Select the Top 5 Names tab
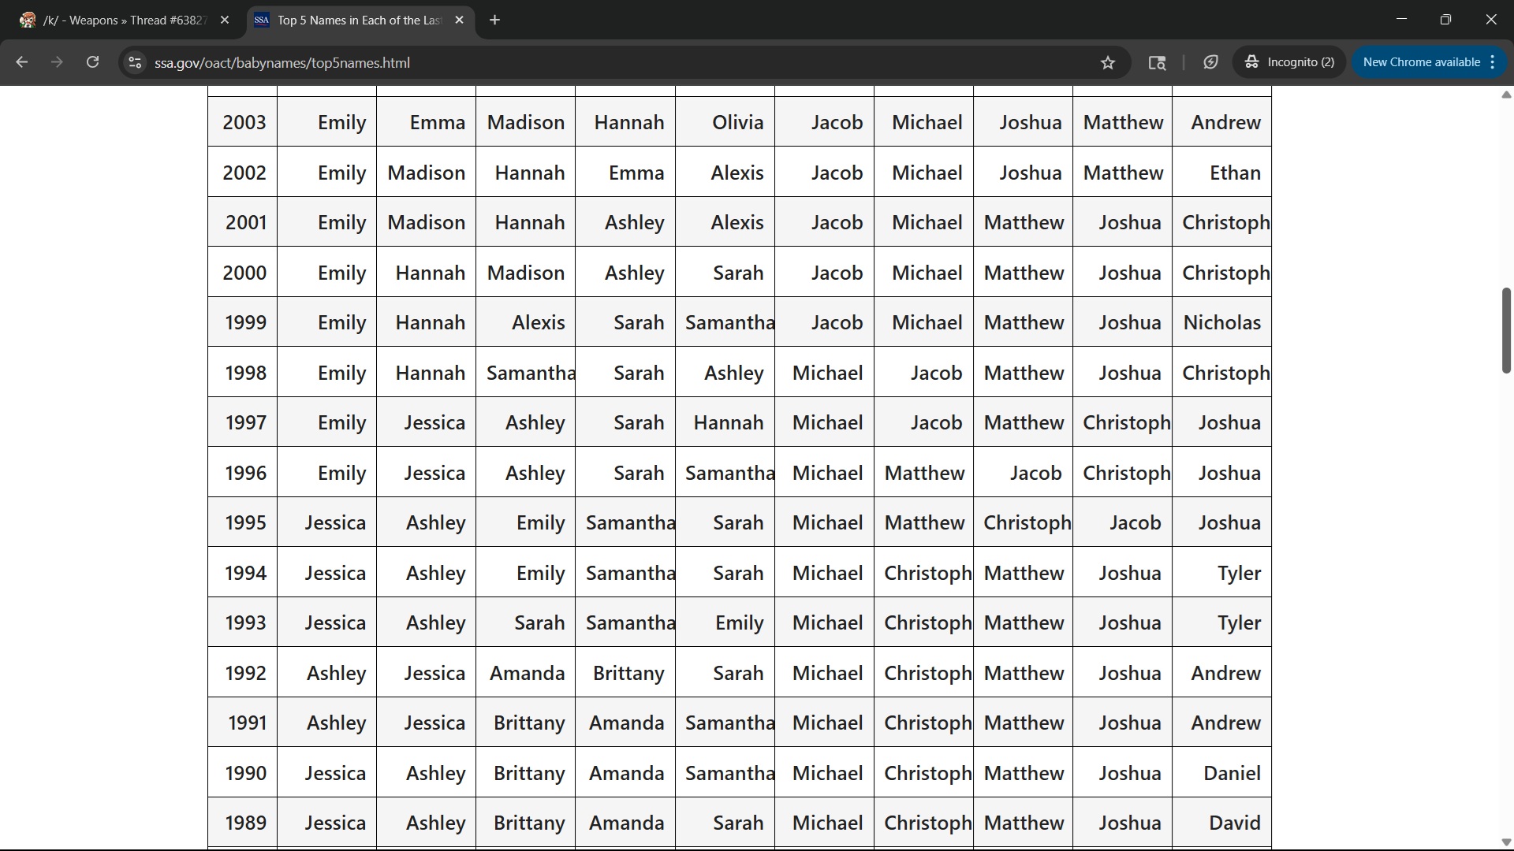The width and height of the screenshot is (1514, 851). click(360, 20)
